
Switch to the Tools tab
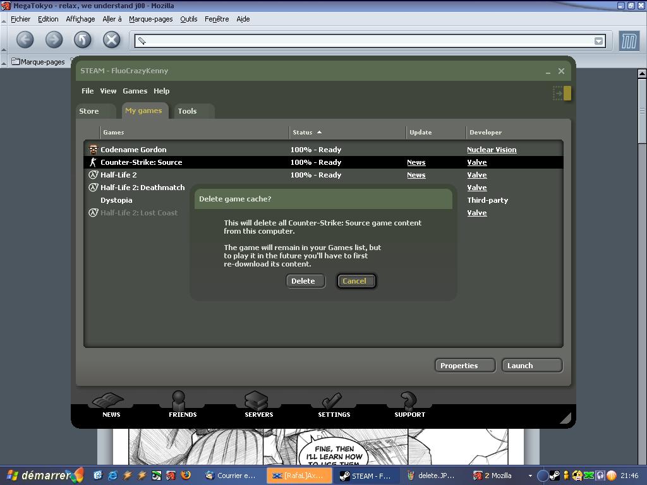coord(187,111)
